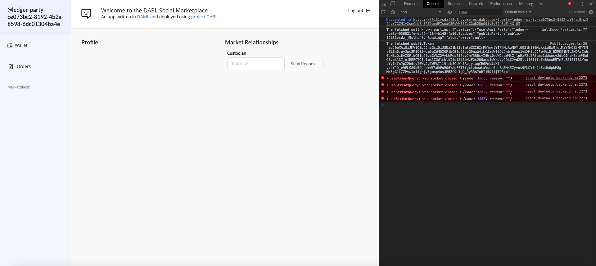Switch to the Network tab
This screenshot has width=596, height=266.
coord(476,4)
